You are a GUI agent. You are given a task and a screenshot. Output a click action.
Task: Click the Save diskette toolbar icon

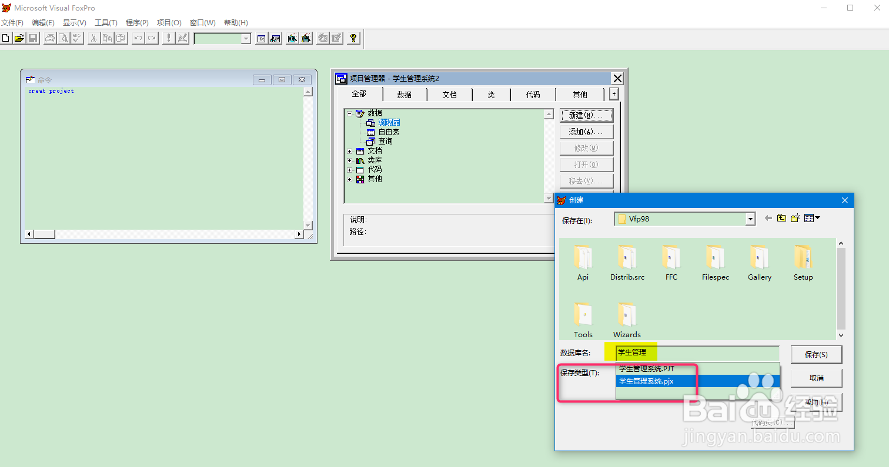point(33,38)
